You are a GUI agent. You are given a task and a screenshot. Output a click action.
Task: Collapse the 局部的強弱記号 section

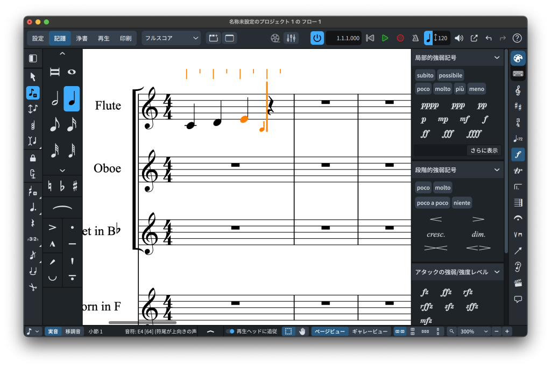click(x=497, y=58)
